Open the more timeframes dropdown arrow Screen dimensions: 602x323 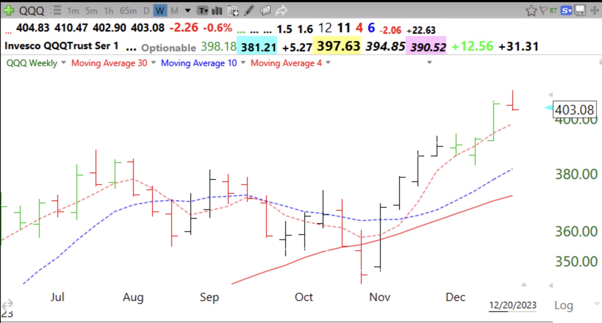click(188, 11)
